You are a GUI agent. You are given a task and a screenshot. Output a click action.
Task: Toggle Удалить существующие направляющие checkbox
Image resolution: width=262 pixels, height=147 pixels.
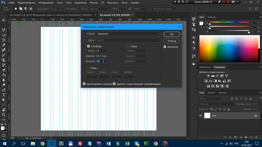[x=114, y=84]
